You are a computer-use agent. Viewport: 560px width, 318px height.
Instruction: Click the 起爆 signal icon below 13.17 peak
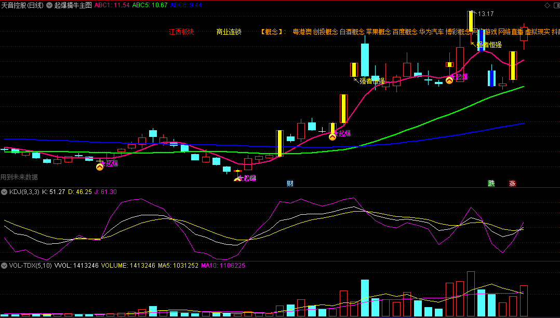(449, 80)
